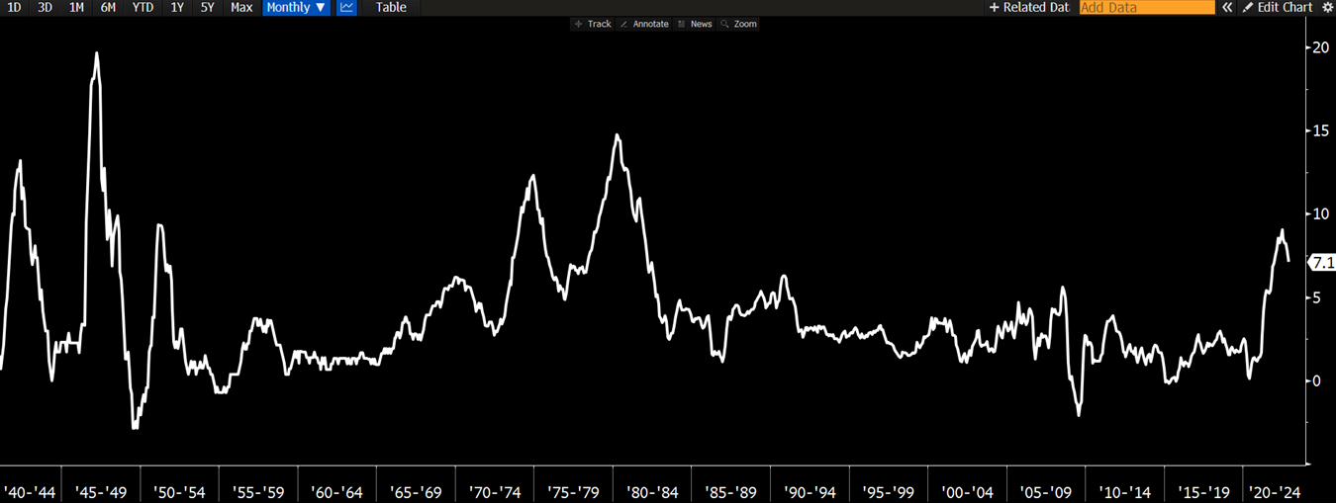
Task: Select the 1Y time range
Action: click(x=177, y=7)
